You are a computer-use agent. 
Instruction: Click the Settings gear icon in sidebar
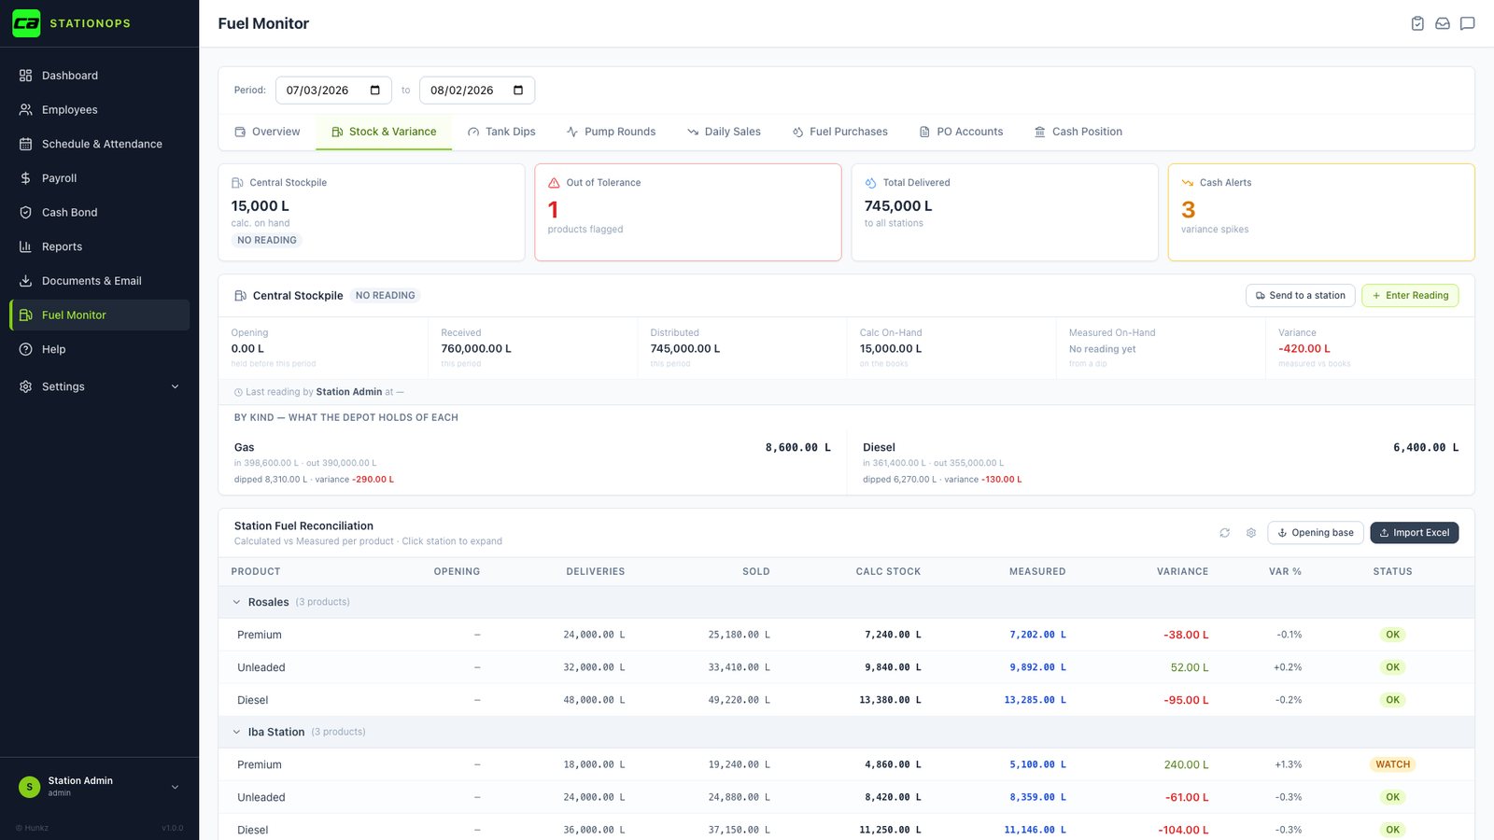click(26, 386)
